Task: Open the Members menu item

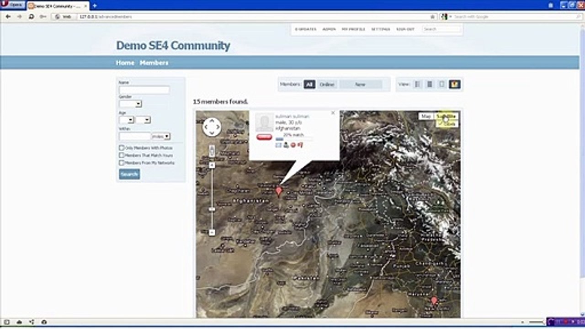Action: point(154,63)
